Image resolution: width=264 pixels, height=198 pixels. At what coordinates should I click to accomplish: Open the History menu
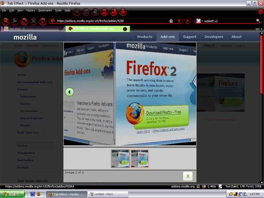(31, 11)
